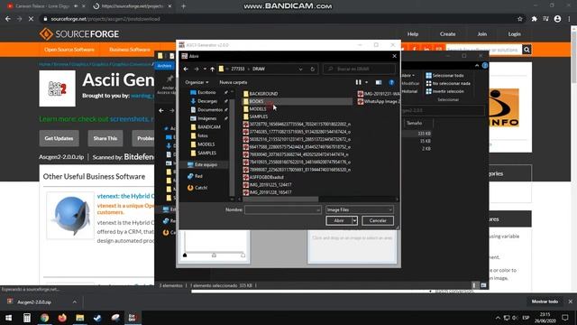Click the Nombre filename input field
This screenshot has height=325, width=577.
282,209
